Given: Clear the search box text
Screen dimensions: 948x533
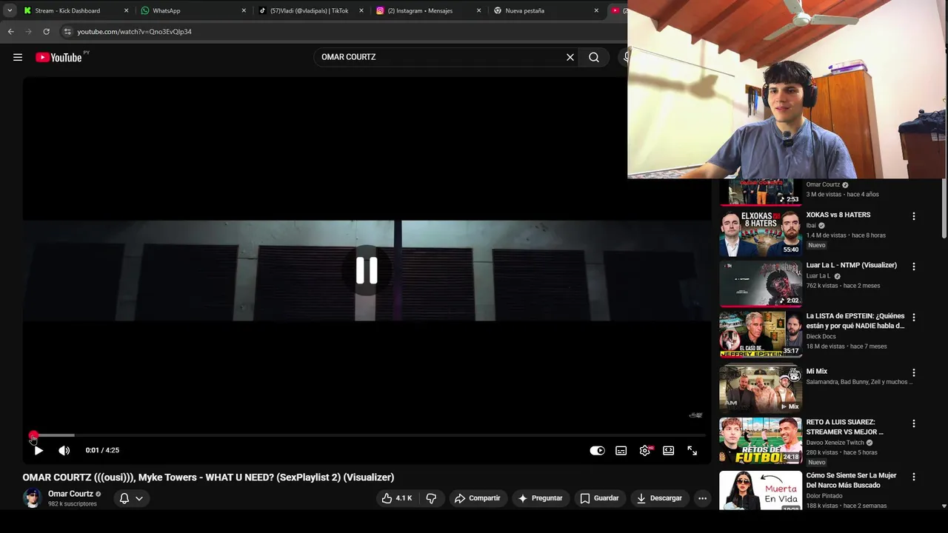Looking at the screenshot, I should point(570,57).
